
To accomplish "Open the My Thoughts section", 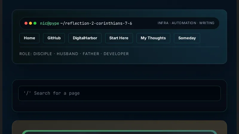I will pyautogui.click(x=153, y=38).
